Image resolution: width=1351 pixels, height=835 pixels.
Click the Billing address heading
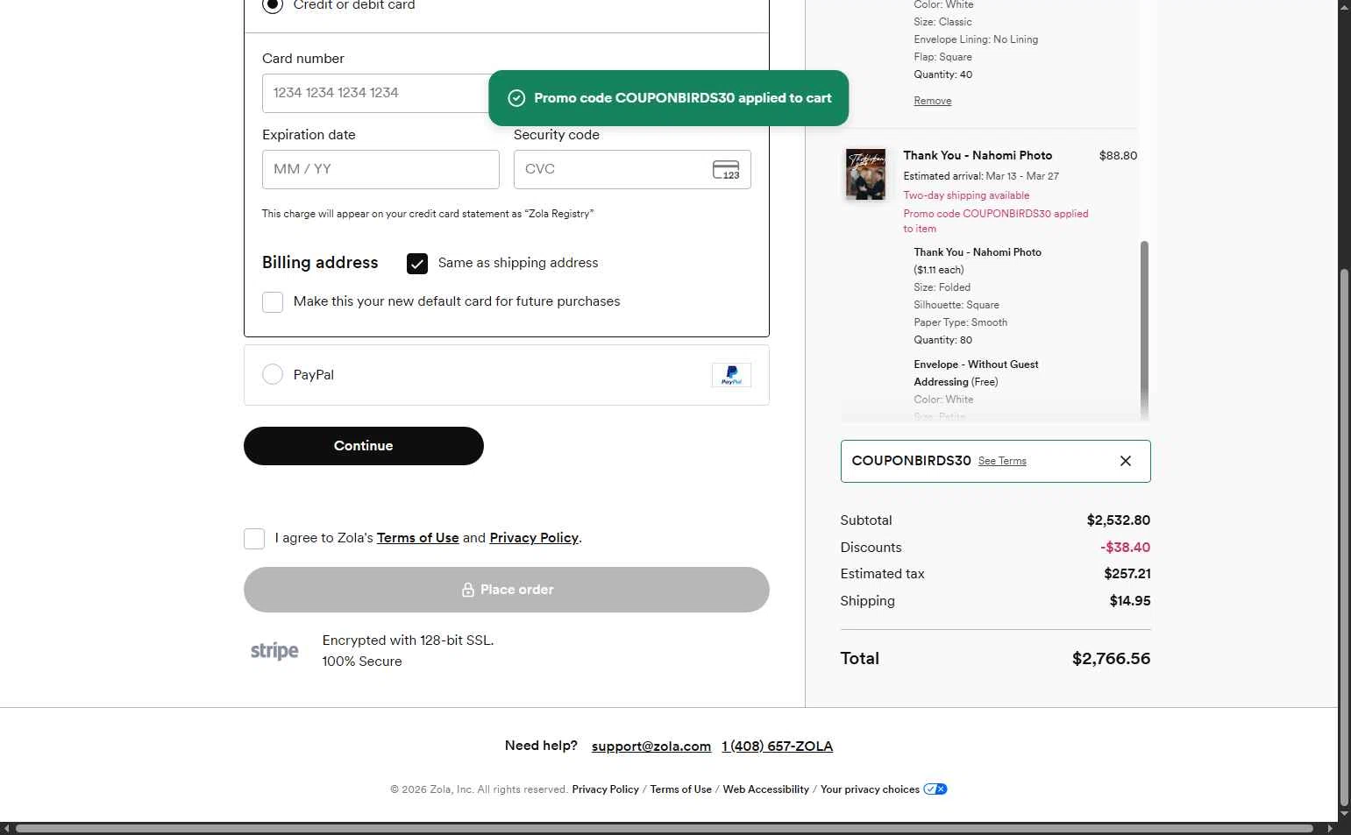[320, 263]
